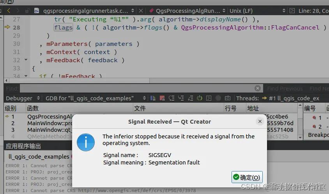Click the highlighted flags variable on line 28
Viewport: 329px width, 194px height.
[64, 28]
